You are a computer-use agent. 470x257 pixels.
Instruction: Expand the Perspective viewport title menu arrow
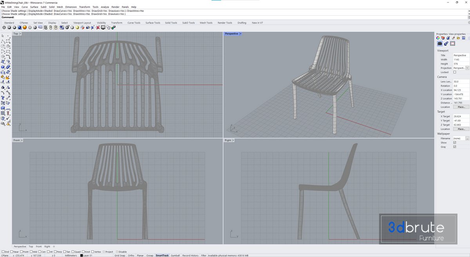240,34
